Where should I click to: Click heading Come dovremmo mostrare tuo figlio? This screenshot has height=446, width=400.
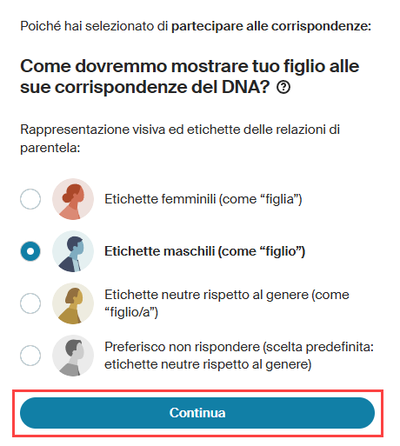(x=190, y=77)
